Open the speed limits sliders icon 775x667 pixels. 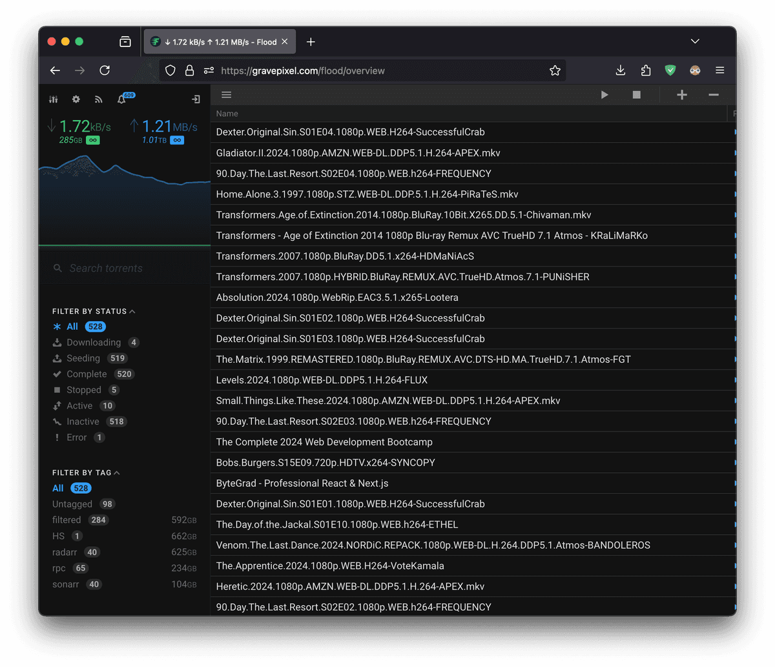pos(54,99)
